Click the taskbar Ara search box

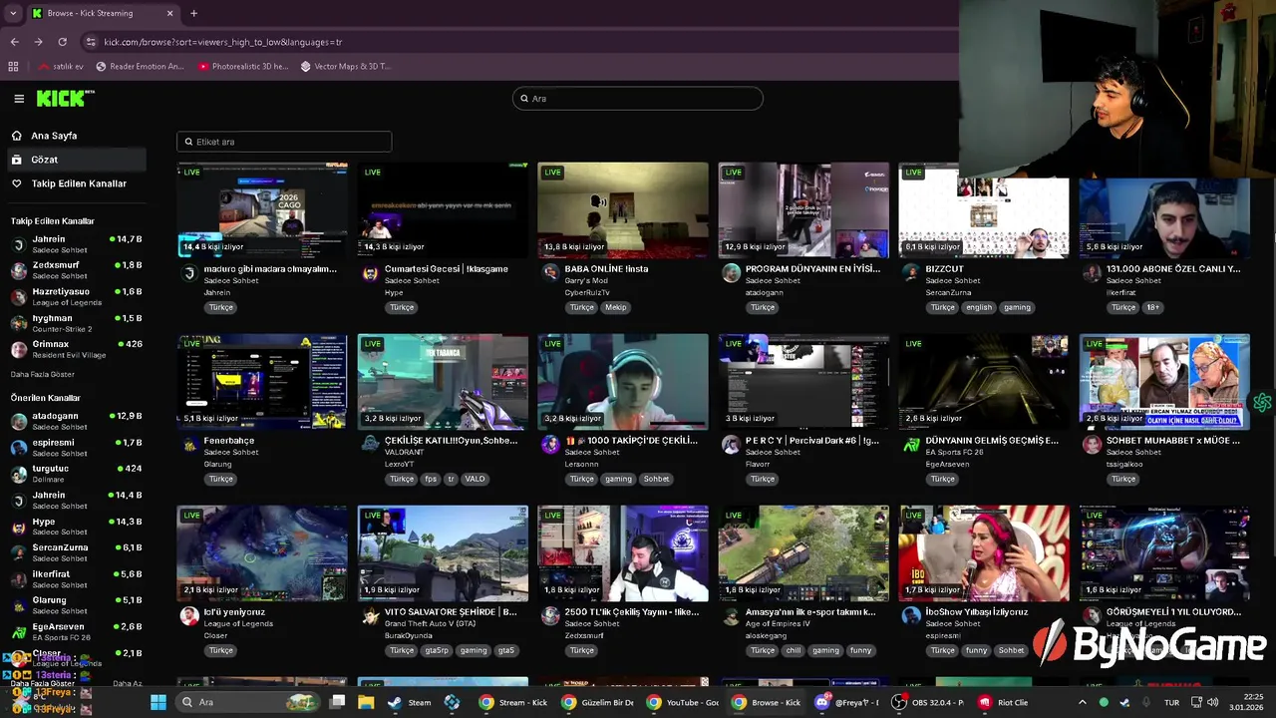(x=249, y=702)
